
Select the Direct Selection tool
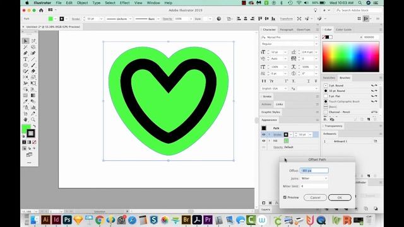[x=33, y=41]
